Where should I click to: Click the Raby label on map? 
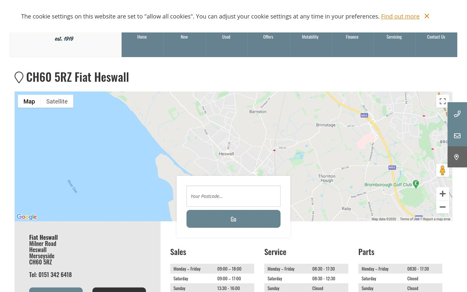tap(346, 209)
